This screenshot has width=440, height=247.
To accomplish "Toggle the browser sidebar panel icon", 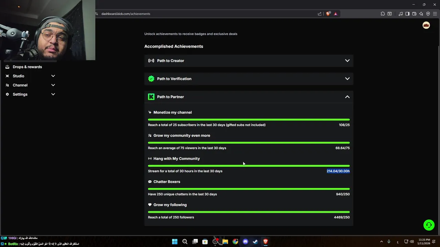I will 407,14.
